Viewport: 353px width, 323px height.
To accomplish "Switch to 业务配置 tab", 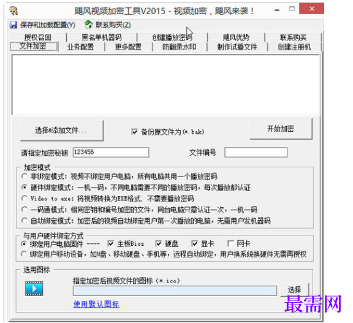I will click(x=81, y=47).
